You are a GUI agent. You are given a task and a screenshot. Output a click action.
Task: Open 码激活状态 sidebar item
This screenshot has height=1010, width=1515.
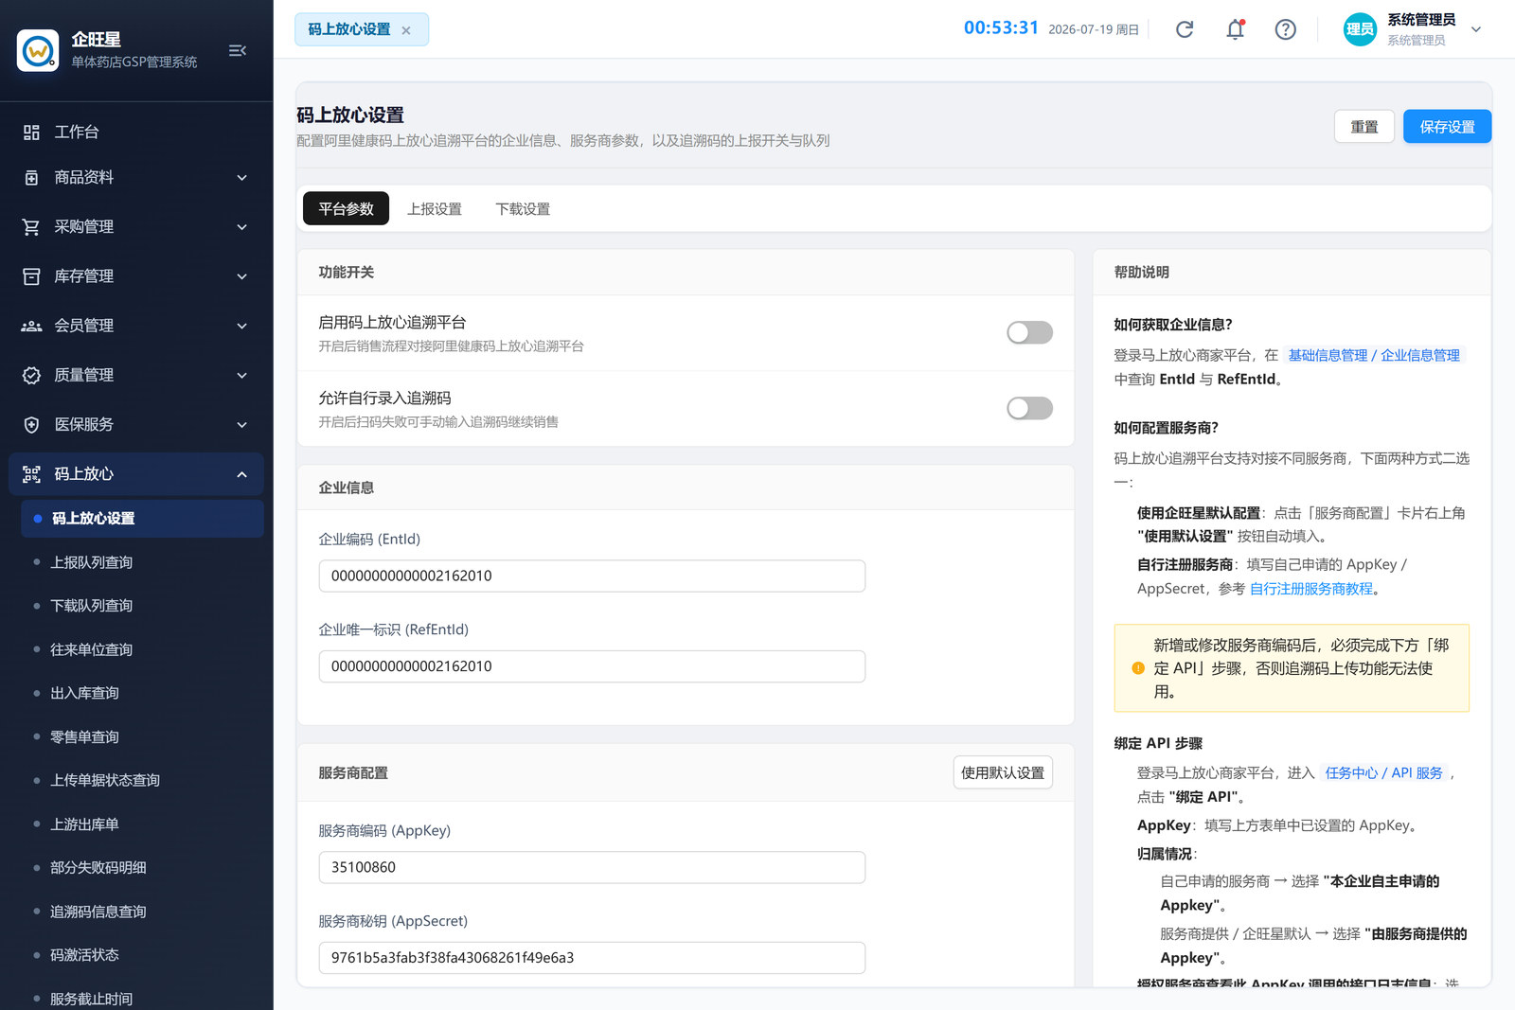pos(142,955)
